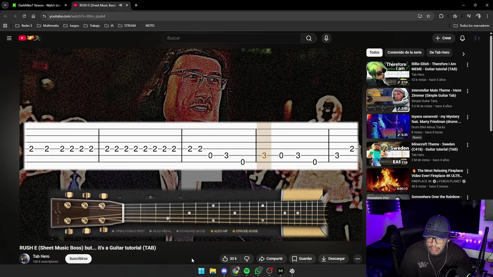Like the video (33 k thumbs up)
Viewport: 493px width, 277px height.
(230, 259)
